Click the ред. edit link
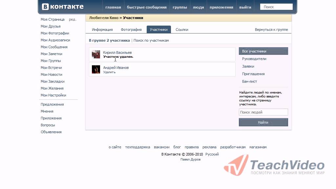 tap(73, 19)
